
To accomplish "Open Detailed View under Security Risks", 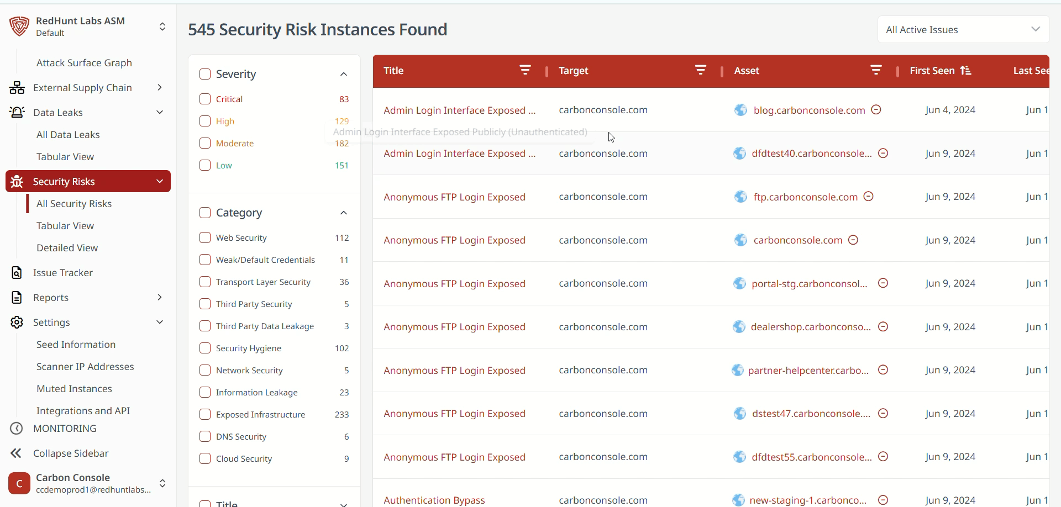I will [x=67, y=248].
